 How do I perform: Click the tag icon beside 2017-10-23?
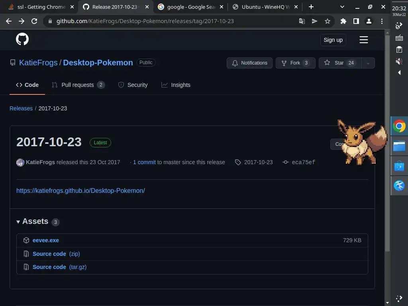(238, 163)
